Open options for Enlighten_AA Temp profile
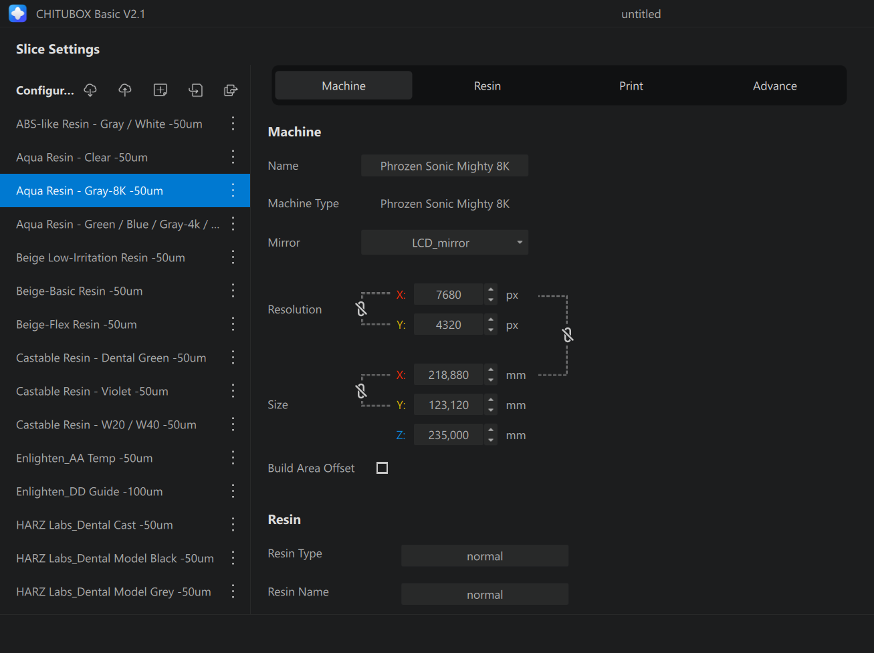The image size is (874, 653). tap(233, 458)
